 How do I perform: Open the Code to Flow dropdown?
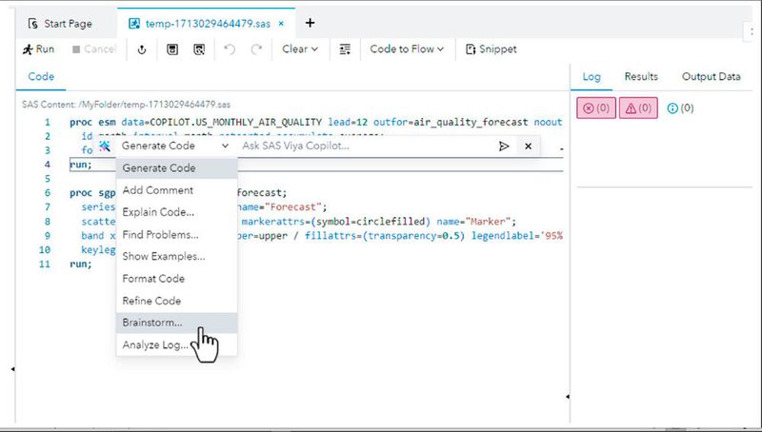(x=407, y=49)
